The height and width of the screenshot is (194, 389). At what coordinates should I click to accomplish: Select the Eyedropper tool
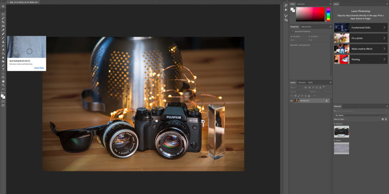(x=3, y=30)
